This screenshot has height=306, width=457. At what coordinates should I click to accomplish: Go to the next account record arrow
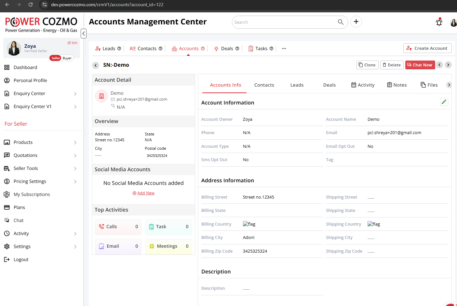point(448,65)
